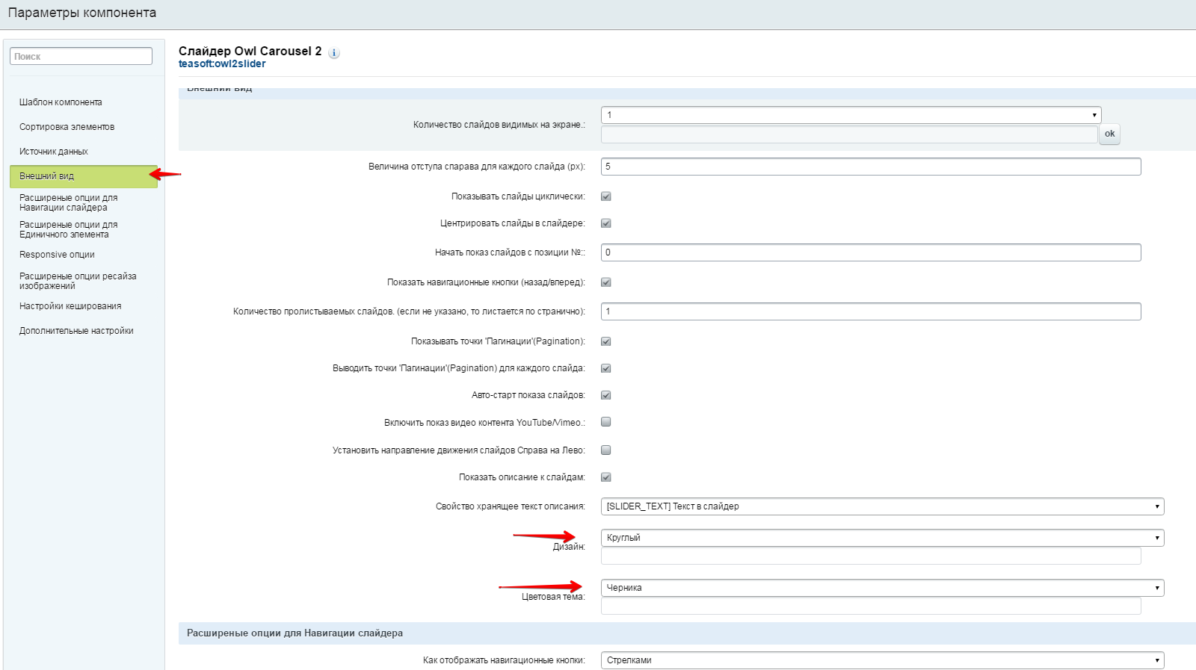Viewport: 1196px width, 670px height.
Task: Click the Величина отступа справа input field
Action: click(871, 167)
